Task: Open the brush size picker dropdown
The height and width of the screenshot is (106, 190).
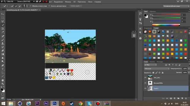Action: [x=27, y=6]
